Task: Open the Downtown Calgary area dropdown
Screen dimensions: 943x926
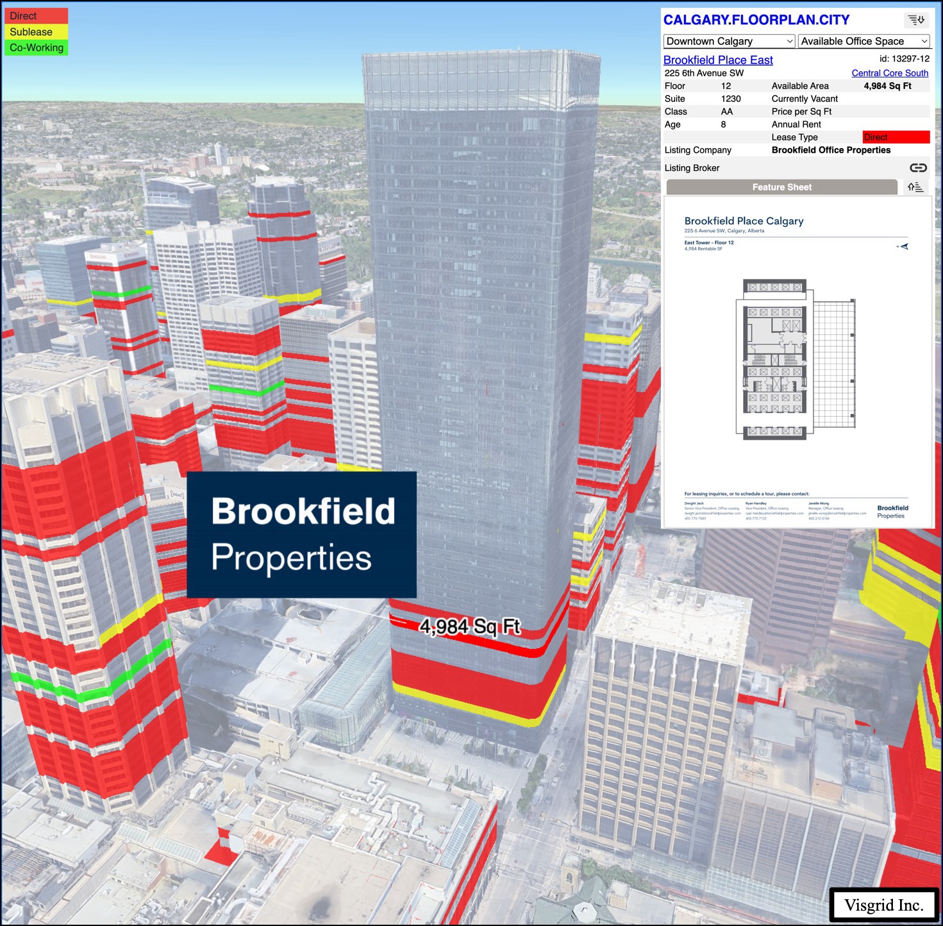Action: [729, 41]
